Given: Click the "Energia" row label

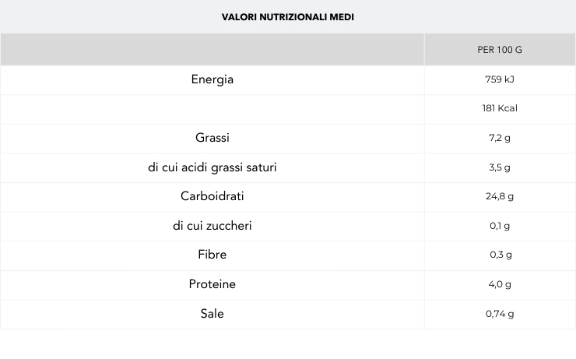Looking at the screenshot, I should 212,79.
